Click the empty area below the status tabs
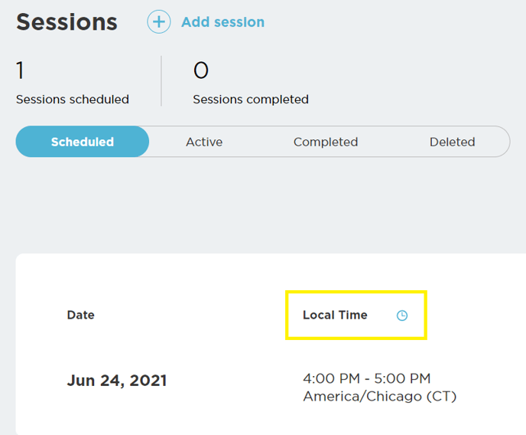Viewport: 526px width, 435px height. [x=263, y=205]
